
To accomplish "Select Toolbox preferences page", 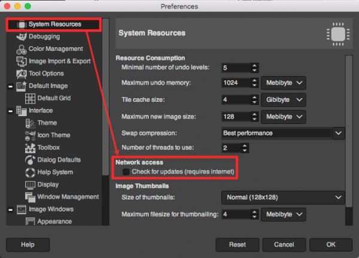I will tap(48, 148).
